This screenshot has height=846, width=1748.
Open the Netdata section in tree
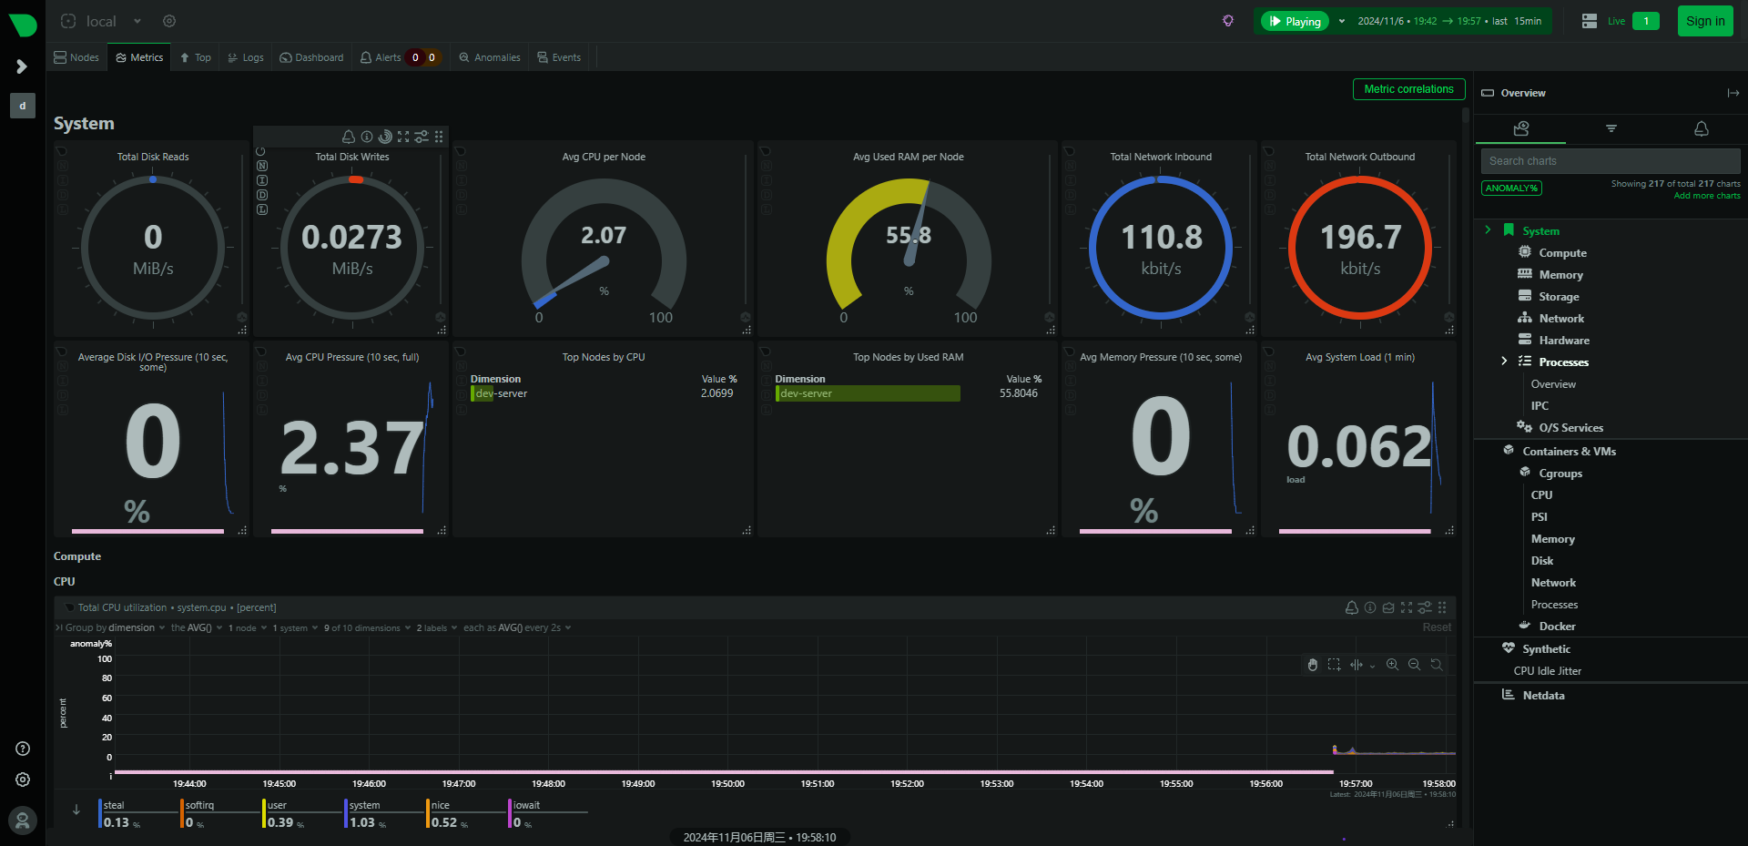point(1543,696)
